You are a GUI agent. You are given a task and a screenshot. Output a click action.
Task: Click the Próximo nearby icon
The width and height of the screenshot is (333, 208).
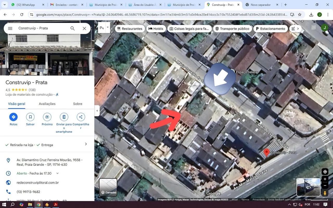click(47, 117)
